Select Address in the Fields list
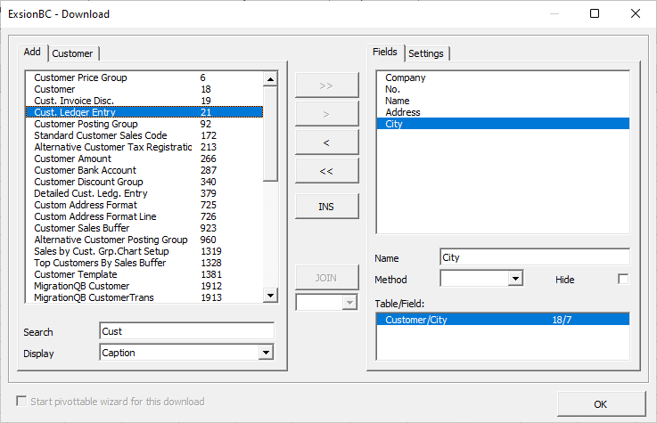Viewport: 657px width, 423px height. coord(503,112)
